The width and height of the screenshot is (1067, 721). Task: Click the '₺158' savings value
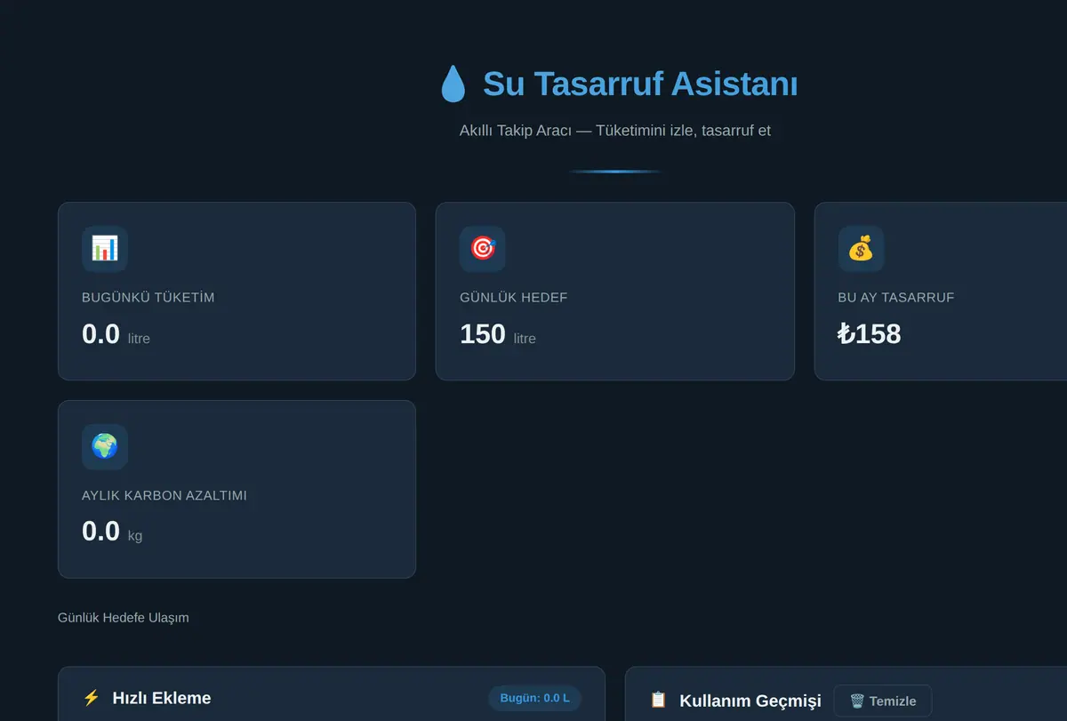(x=870, y=334)
